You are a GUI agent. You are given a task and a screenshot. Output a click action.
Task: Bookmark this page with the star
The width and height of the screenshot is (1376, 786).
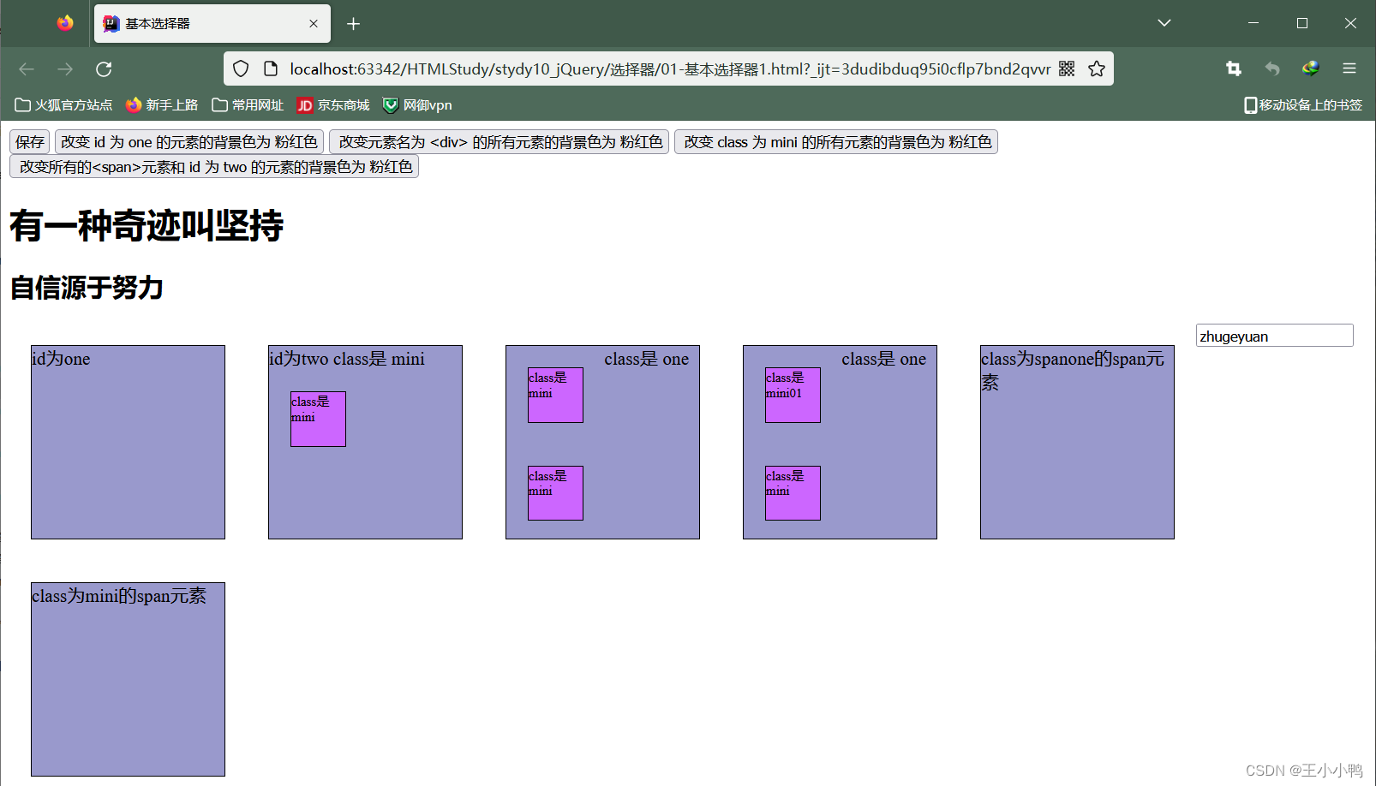(x=1096, y=68)
